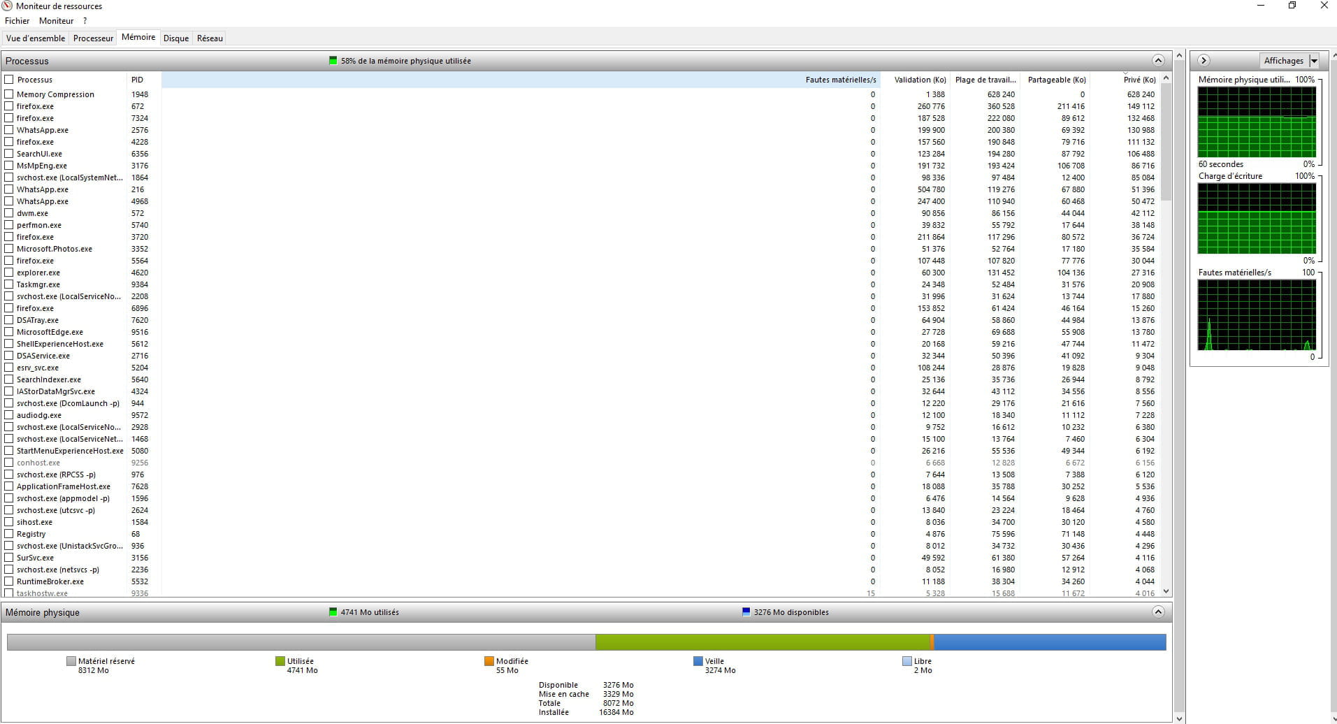Open the Réseau tab
Image resolution: width=1337 pixels, height=724 pixels.
[210, 38]
